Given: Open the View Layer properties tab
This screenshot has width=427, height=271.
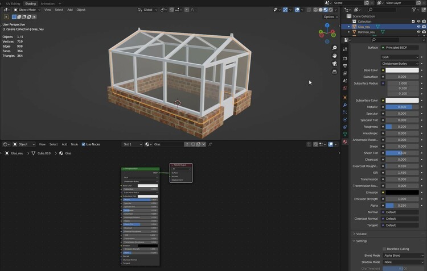Looking at the screenshot, I should (x=345, y=73).
